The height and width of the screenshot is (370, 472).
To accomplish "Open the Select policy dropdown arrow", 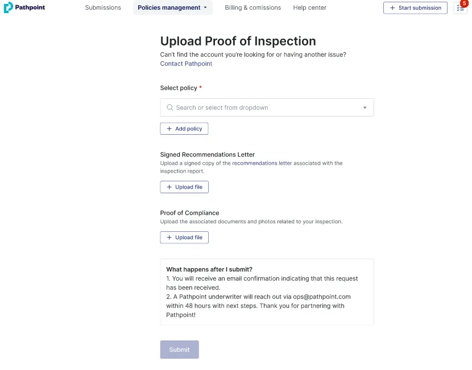I will [365, 107].
